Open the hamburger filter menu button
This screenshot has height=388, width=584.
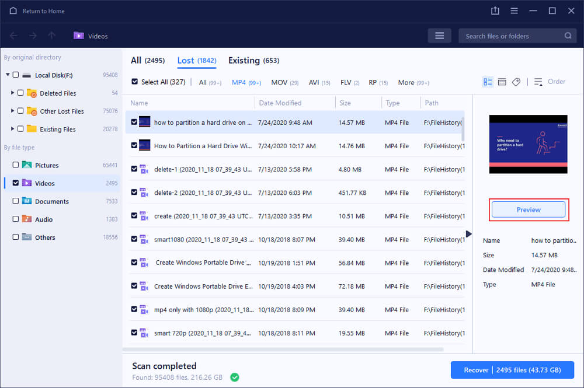coord(439,36)
